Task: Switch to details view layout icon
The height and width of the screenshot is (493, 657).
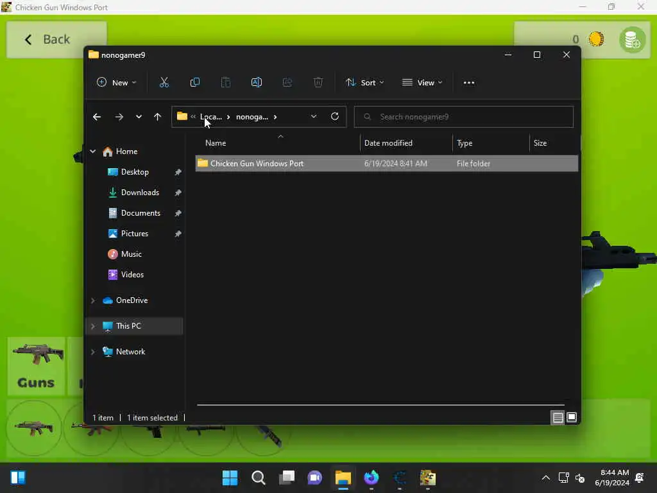Action: click(558, 417)
